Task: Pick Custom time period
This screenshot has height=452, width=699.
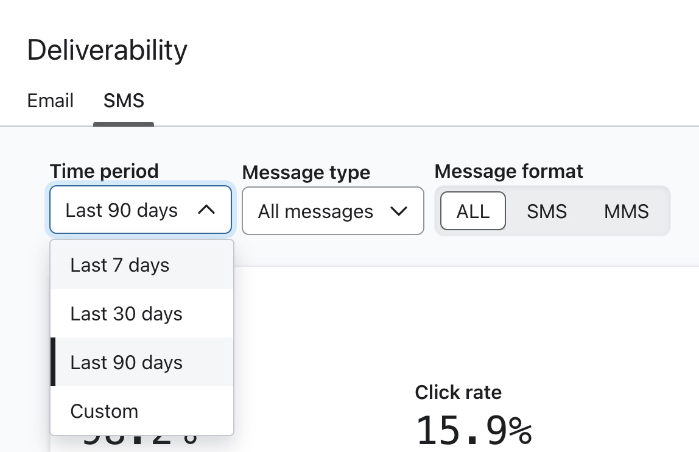Action: point(104,411)
